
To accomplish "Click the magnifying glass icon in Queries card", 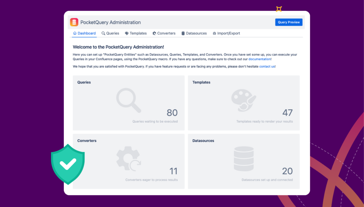I will click(x=128, y=100).
